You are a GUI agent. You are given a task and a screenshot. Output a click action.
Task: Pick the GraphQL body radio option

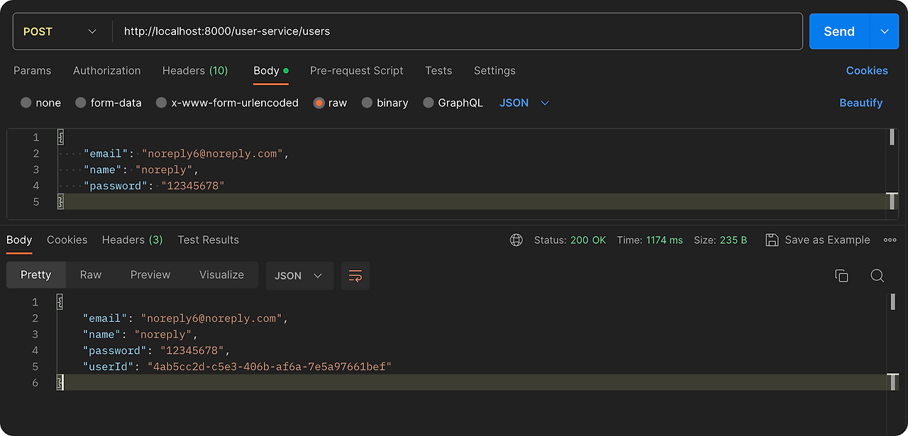[x=428, y=103]
